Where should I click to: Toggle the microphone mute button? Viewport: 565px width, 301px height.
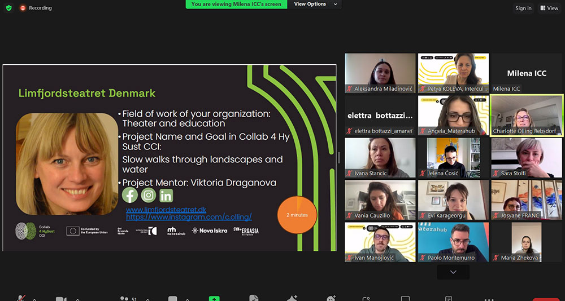[x=21, y=299]
